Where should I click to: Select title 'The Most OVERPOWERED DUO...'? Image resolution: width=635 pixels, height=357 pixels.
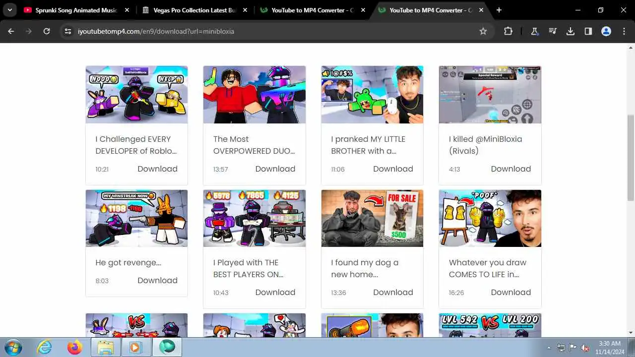pyautogui.click(x=254, y=145)
